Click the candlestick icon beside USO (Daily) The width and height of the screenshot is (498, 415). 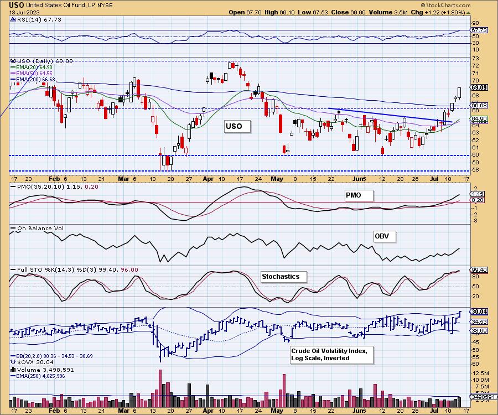[x=13, y=61]
